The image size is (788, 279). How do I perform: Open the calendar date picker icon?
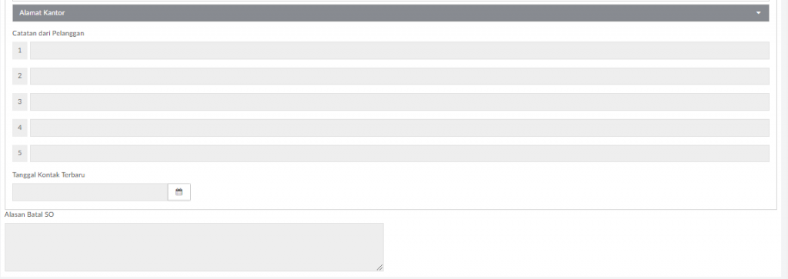179,192
